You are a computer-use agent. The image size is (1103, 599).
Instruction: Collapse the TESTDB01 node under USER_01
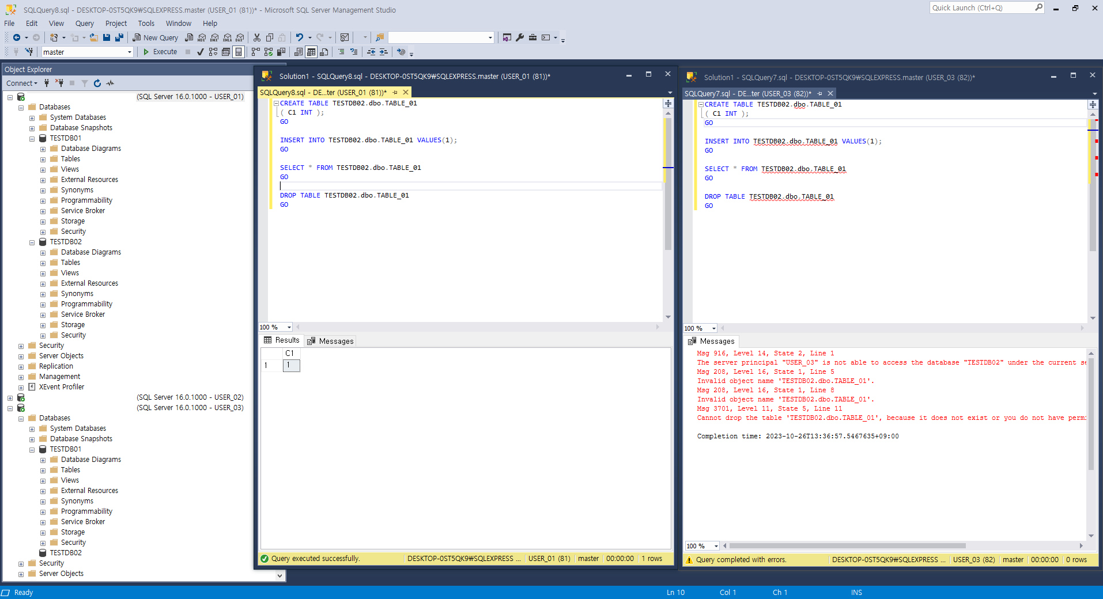(32, 139)
